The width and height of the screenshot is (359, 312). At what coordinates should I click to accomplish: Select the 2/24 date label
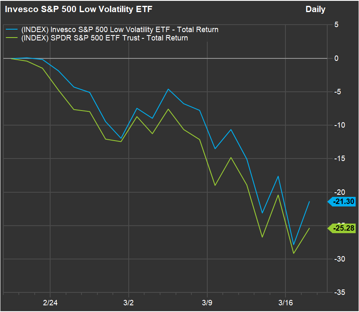(x=50, y=302)
